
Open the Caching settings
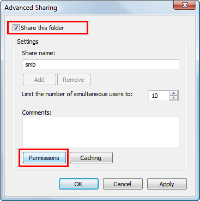pos(91,158)
